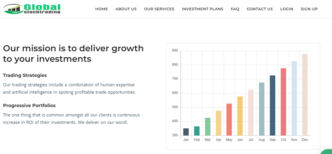Open the Home menu item
The image size is (332, 154).
tap(102, 9)
